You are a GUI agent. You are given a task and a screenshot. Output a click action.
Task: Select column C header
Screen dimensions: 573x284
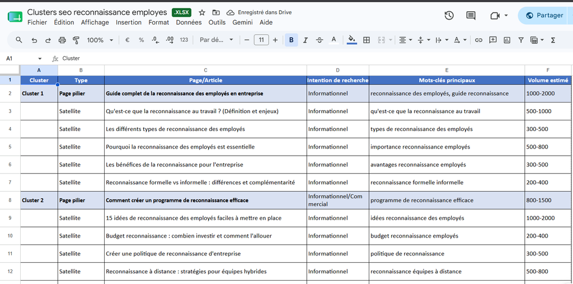tap(205, 70)
